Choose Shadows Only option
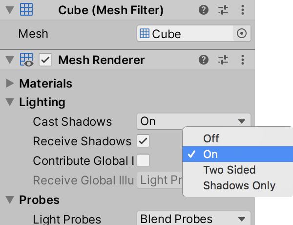The image size is (293, 225). (x=239, y=186)
